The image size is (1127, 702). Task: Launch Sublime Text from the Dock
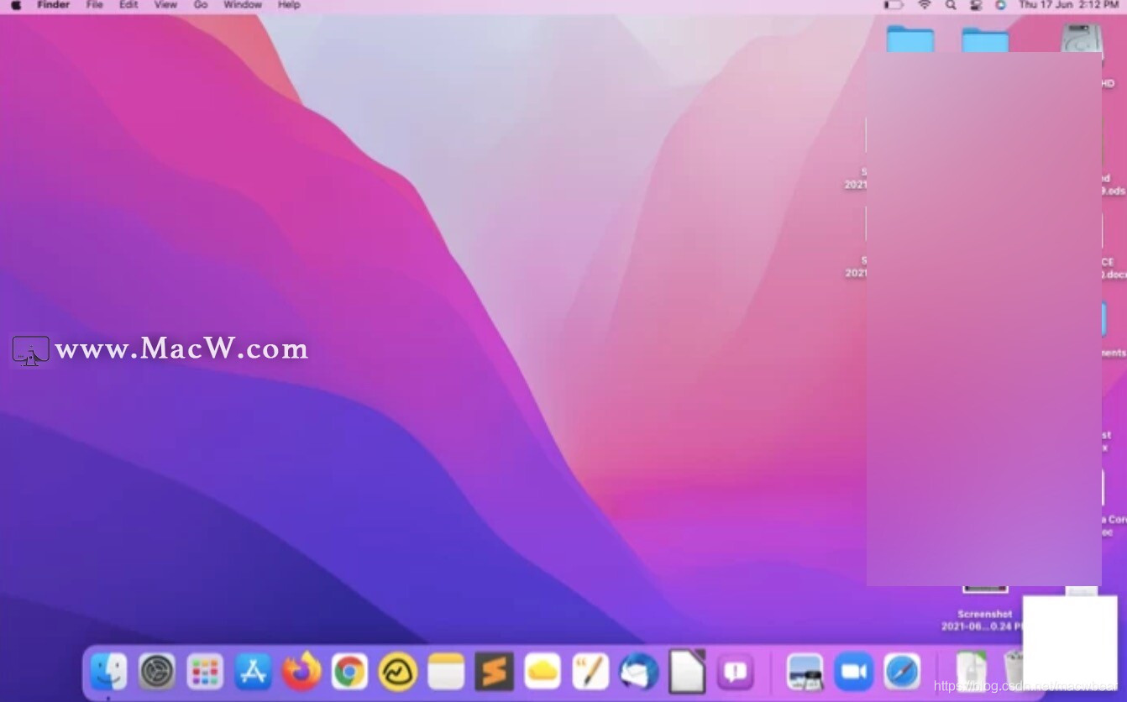[x=494, y=672]
